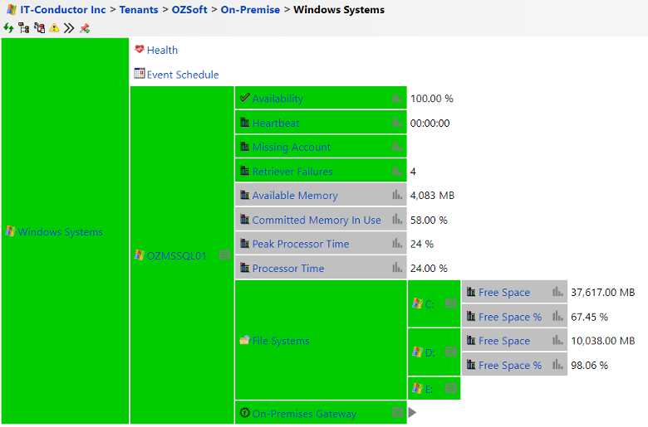Click chart icon for C: Free Space

click(557, 292)
